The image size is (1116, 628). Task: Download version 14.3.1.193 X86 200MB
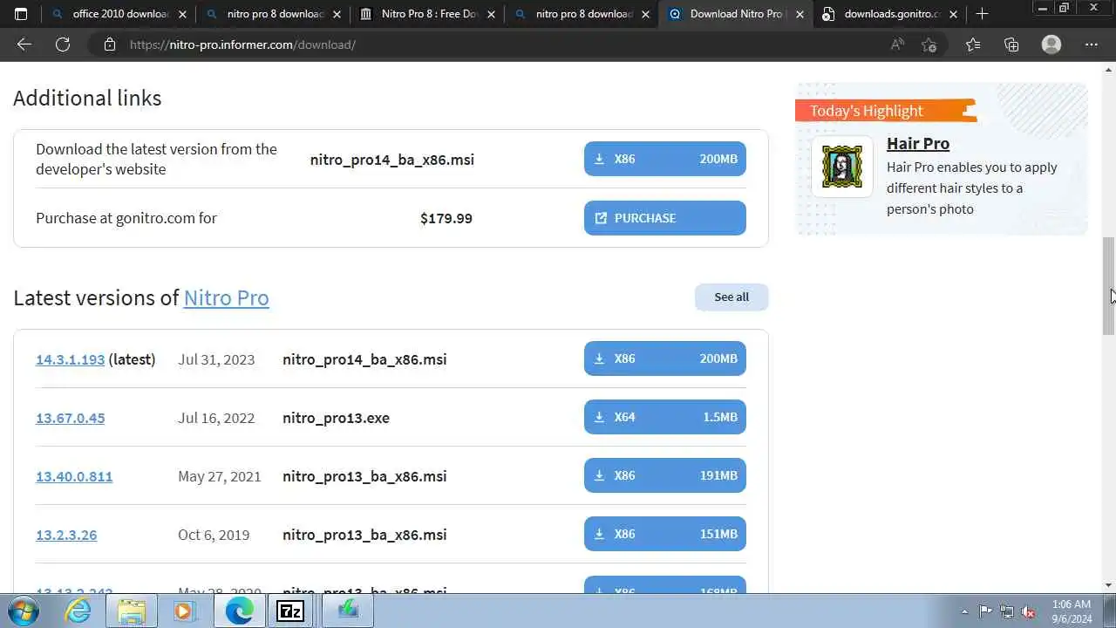click(x=665, y=358)
